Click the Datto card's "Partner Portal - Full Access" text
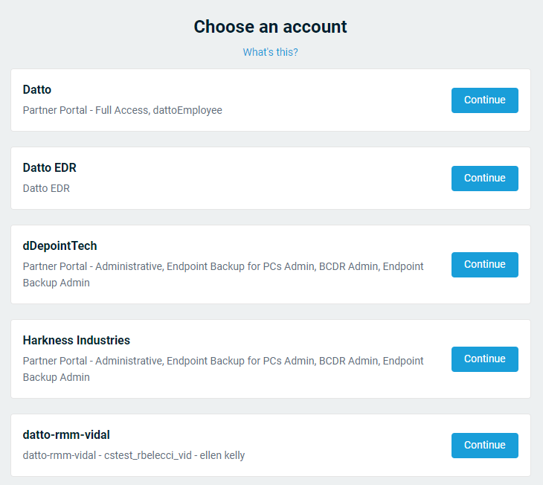 point(86,110)
